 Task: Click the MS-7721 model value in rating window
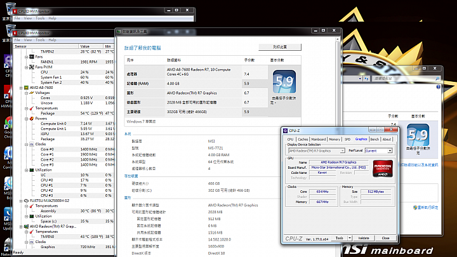[215, 148]
